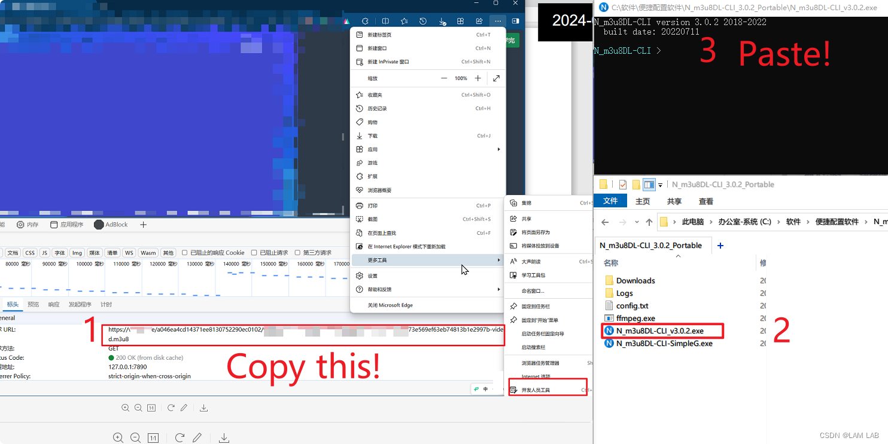Open the Favorites star toolbar icon
Image resolution: width=888 pixels, height=444 pixels.
[x=404, y=21]
